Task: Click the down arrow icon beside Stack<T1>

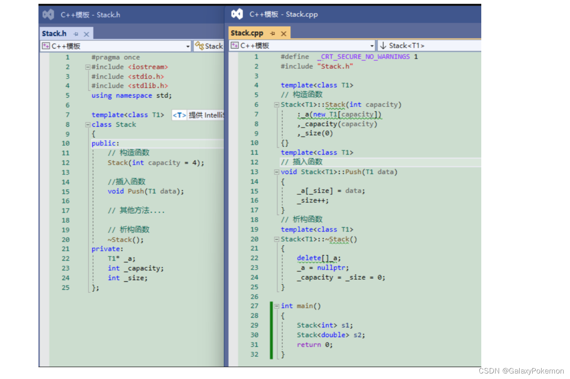Action: 383,45
